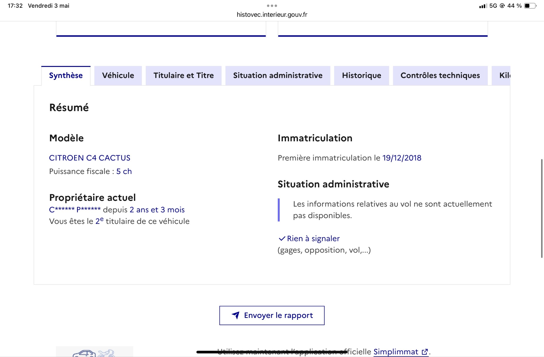Click the '(gages, opposition, vol,...)' text
544x357 pixels.
324,250
